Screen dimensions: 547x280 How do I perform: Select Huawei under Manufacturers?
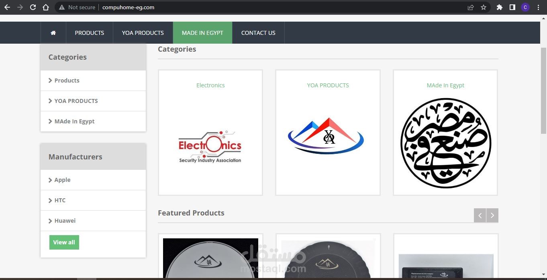(x=65, y=221)
